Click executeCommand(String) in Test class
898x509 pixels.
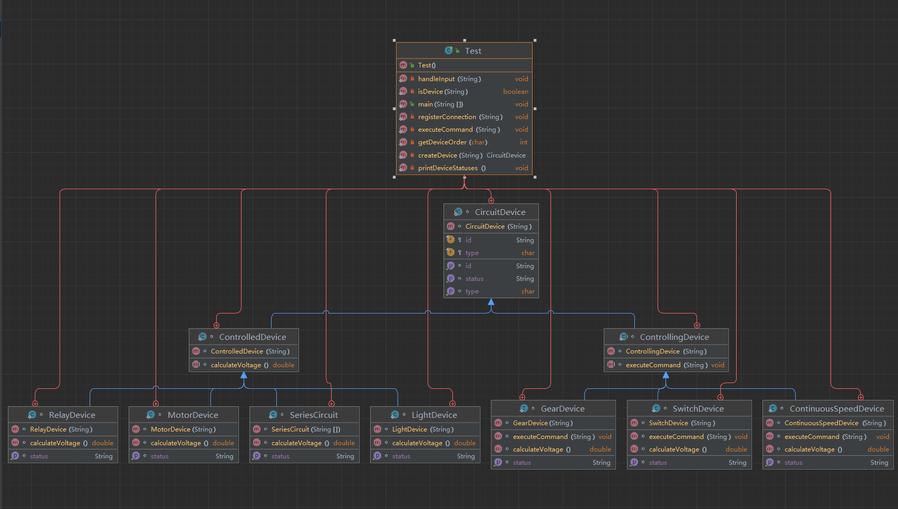(x=464, y=129)
